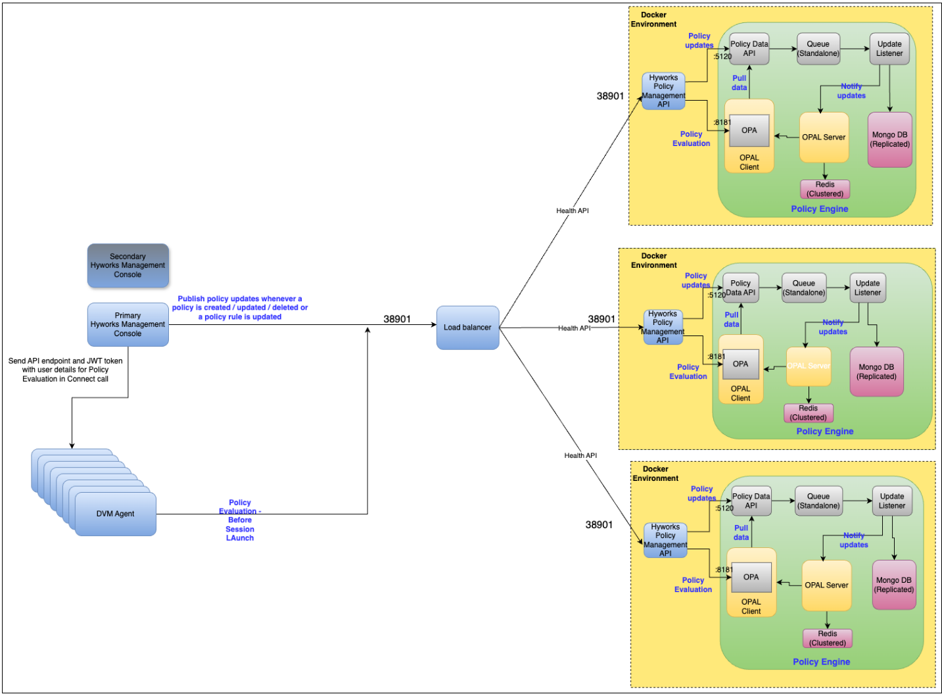Click the Load balancer node

coord(467,327)
